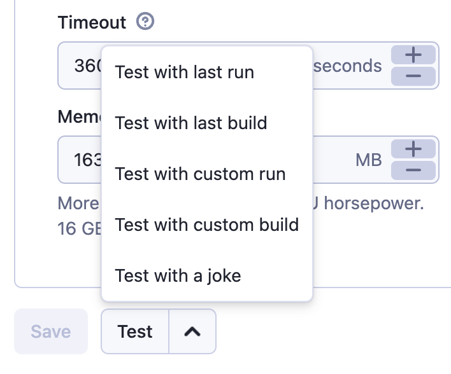451x374 pixels.
Task: Select "Test with last run" option
Action: point(185,73)
